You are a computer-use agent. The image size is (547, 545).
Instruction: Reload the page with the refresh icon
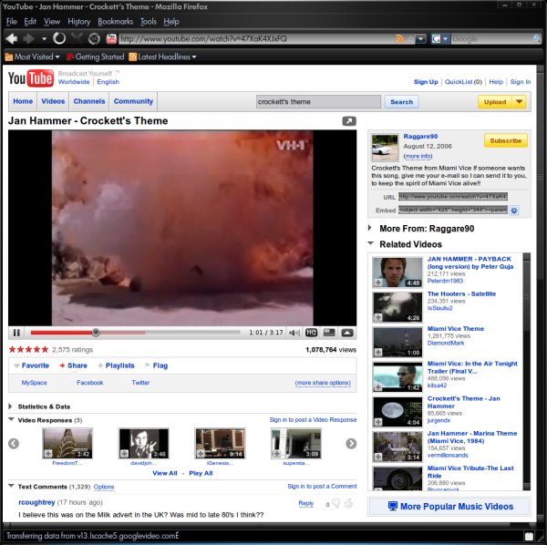pos(59,38)
